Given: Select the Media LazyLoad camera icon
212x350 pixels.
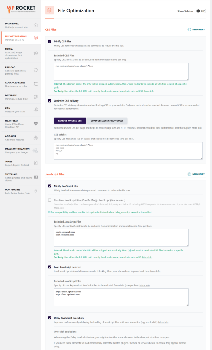Looking at the screenshot, I should (x=35, y=53).
